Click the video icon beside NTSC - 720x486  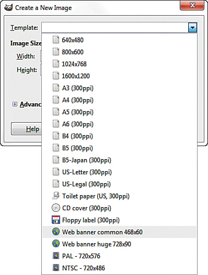56,268
